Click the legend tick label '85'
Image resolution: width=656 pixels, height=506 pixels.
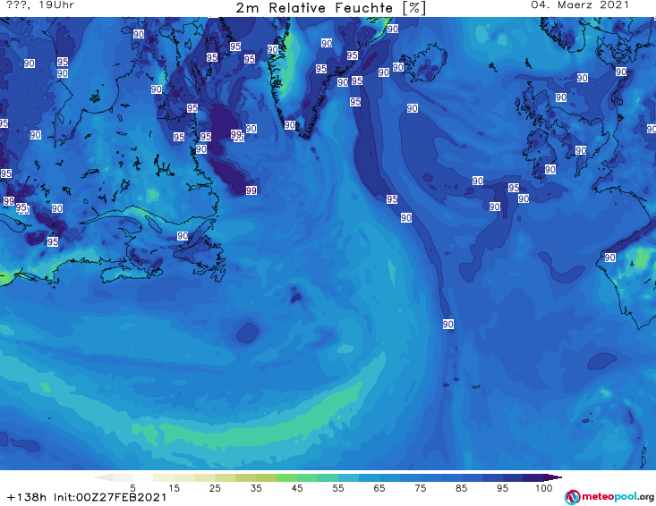462,488
